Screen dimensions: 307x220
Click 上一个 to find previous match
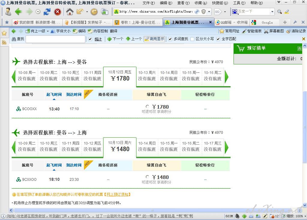tap(134, 39)
